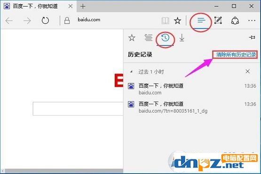Go back with the back arrow
The height and width of the screenshot is (174, 261).
[9, 21]
